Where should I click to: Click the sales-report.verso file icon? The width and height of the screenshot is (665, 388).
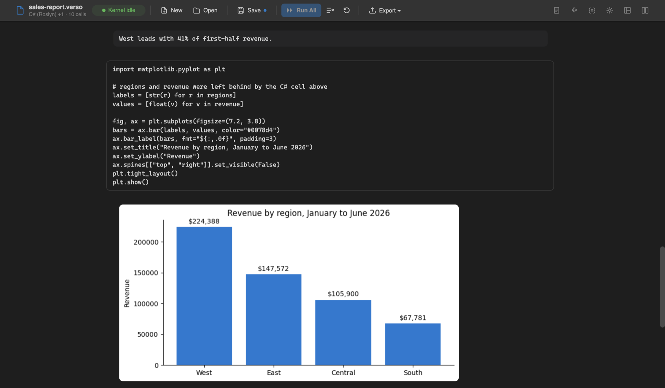coord(20,11)
